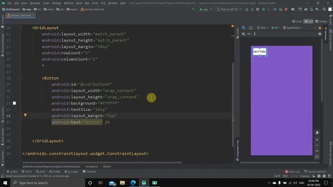Screen dimensions: 333x187
Task: Click Android Studio icon on taskbar
Action: [144, 183]
